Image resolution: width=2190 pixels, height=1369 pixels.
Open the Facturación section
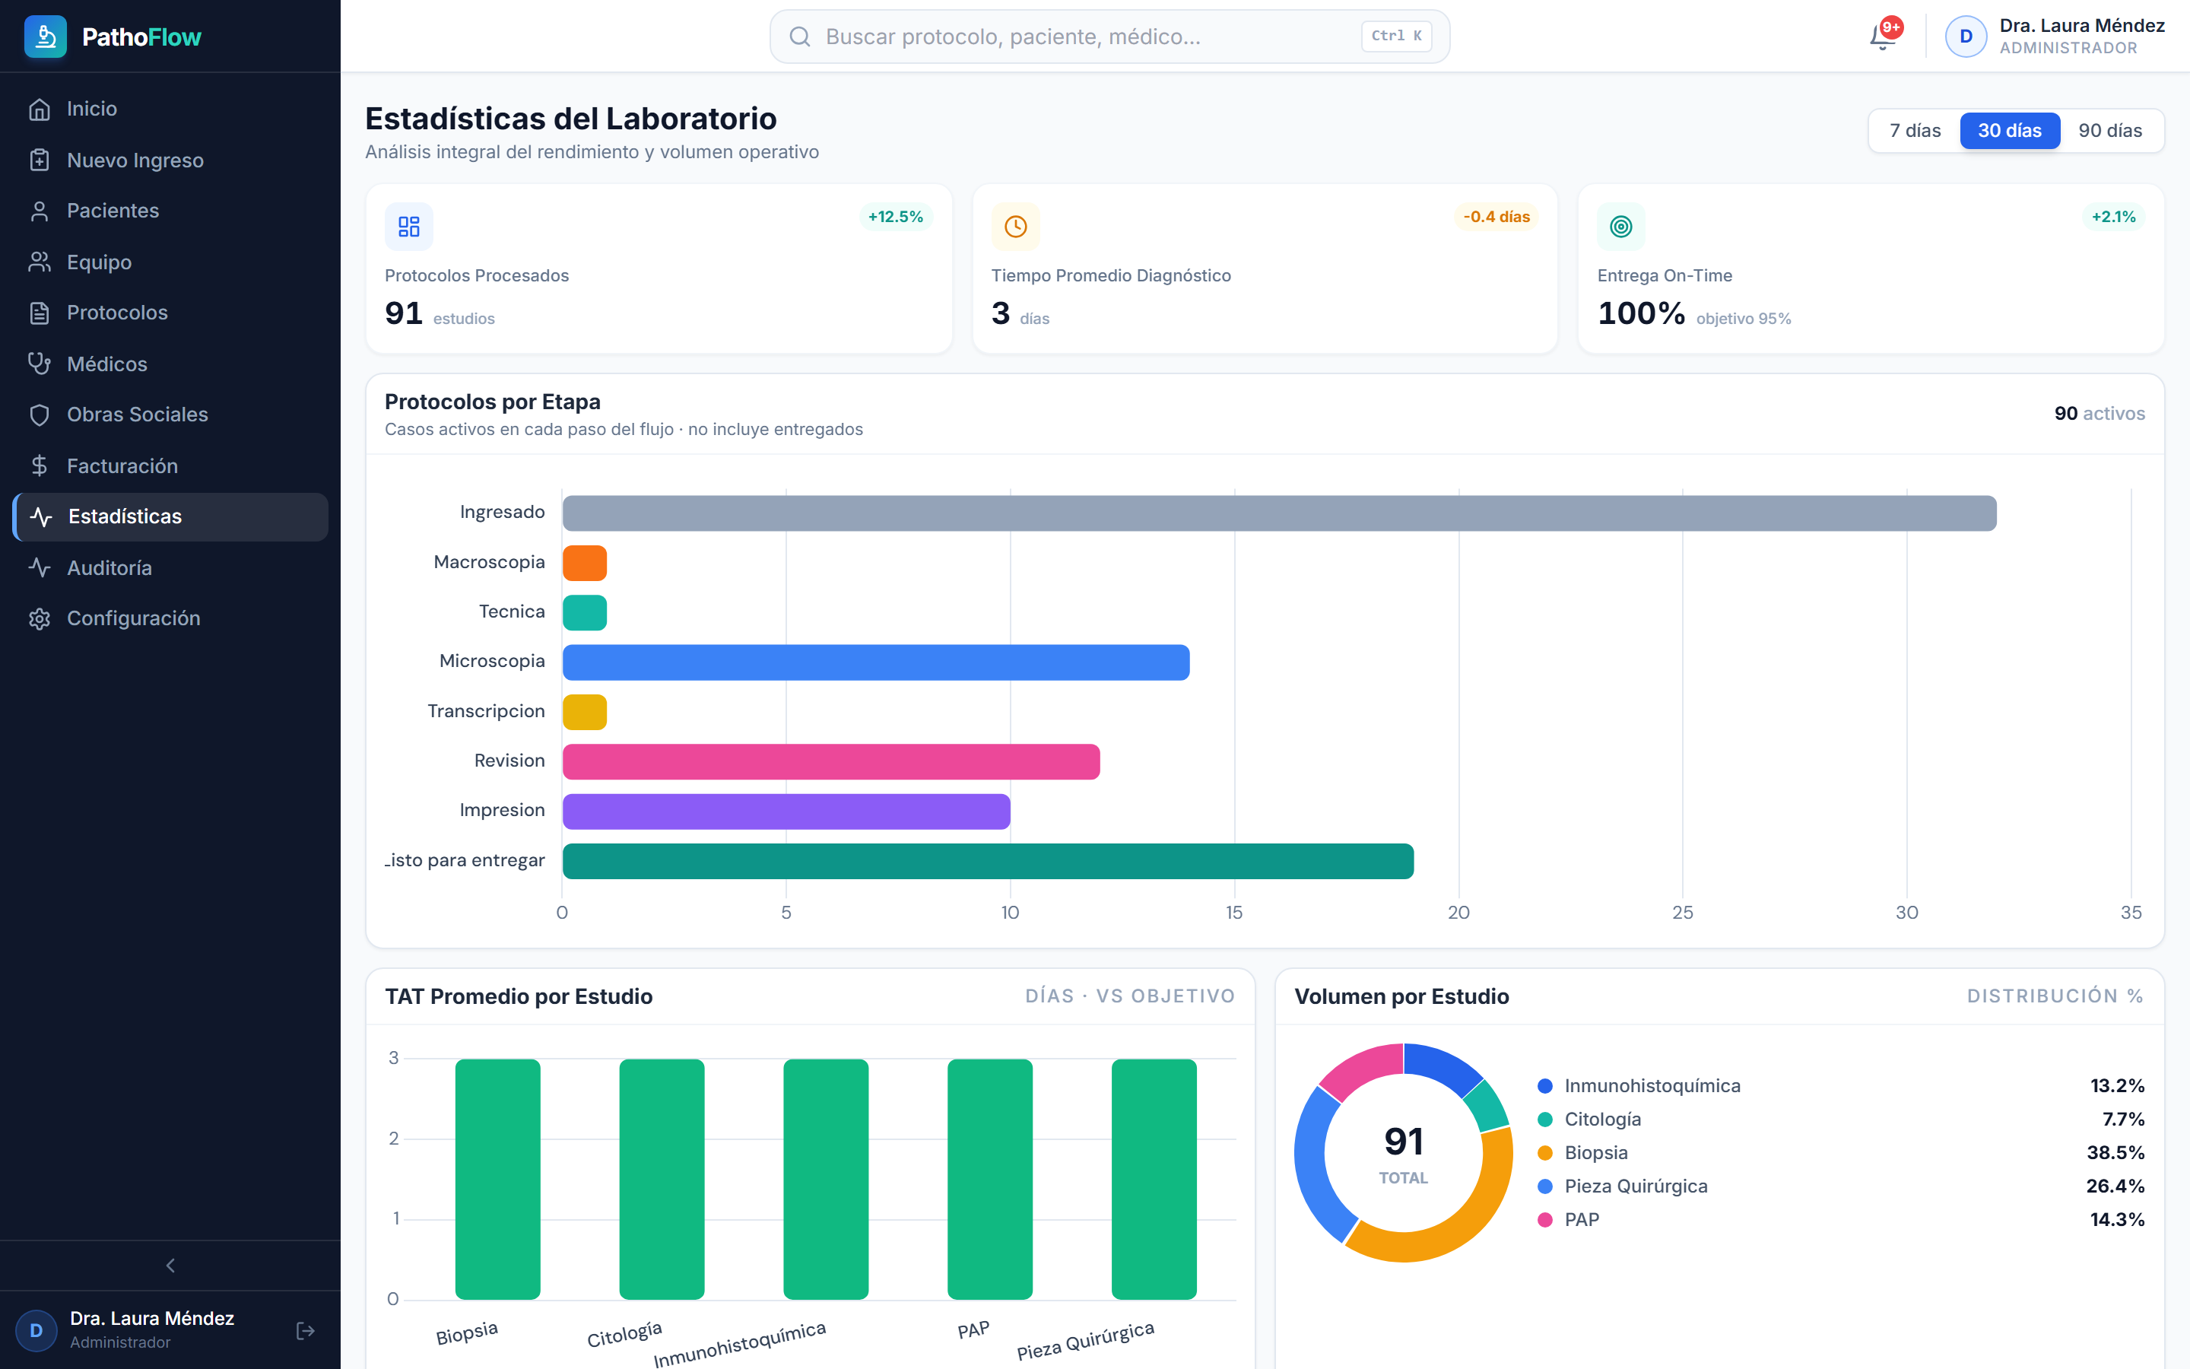(x=170, y=465)
